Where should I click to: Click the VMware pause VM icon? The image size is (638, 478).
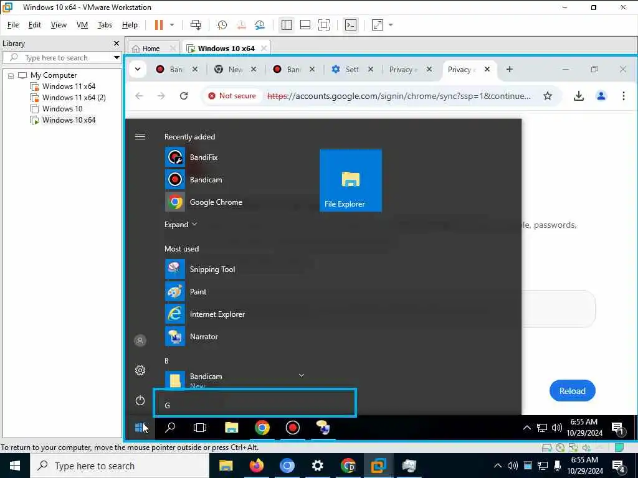[x=159, y=25]
